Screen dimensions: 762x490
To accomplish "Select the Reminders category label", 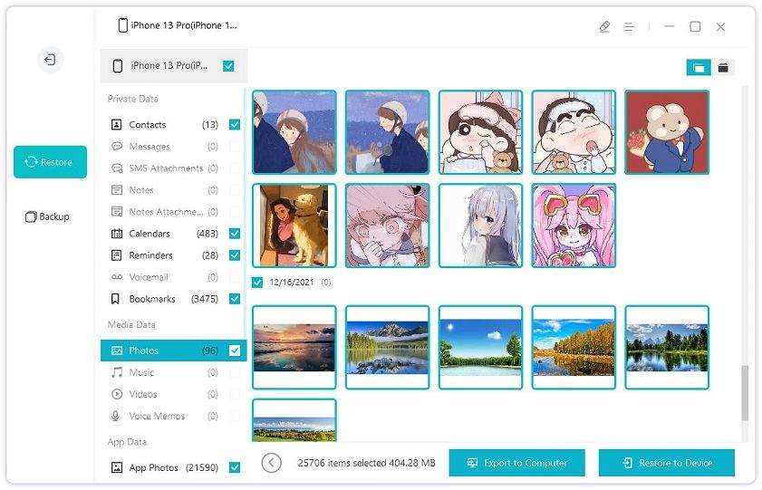I will tap(150, 255).
